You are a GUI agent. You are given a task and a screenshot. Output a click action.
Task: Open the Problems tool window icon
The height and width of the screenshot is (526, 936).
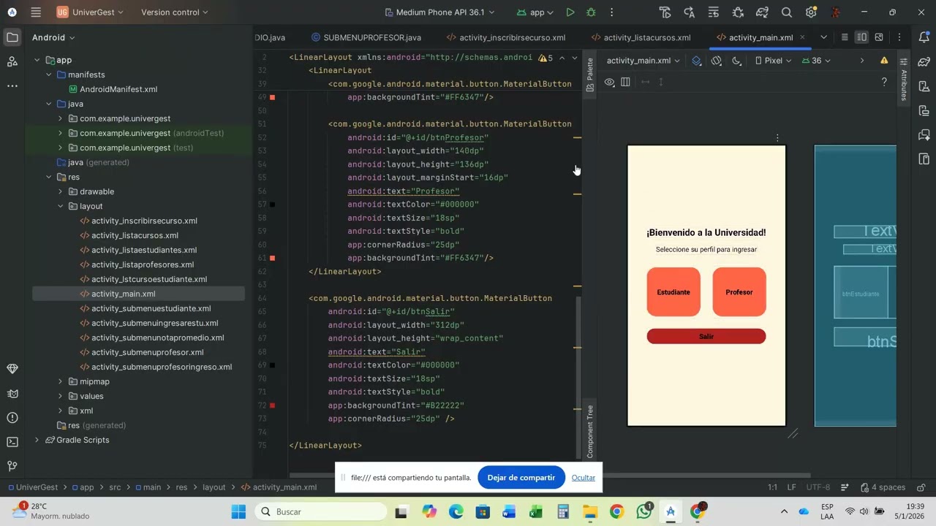pyautogui.click(x=12, y=418)
